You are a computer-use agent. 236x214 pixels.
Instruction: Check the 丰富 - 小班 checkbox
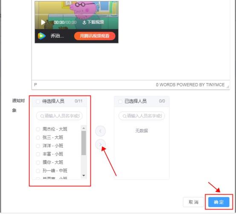tap(38, 154)
